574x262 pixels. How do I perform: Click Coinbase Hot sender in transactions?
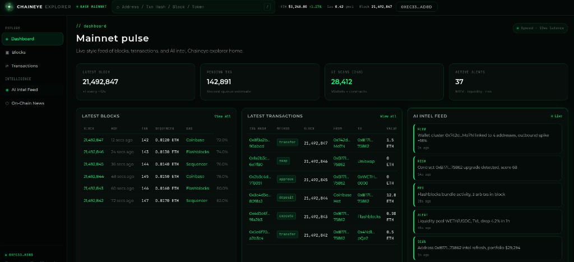[342, 198]
